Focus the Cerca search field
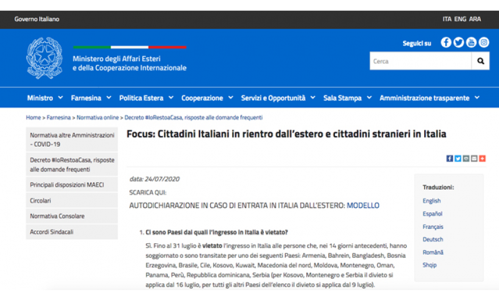 click(420, 61)
